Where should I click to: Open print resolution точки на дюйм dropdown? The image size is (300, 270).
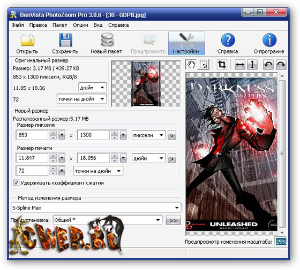(98, 171)
